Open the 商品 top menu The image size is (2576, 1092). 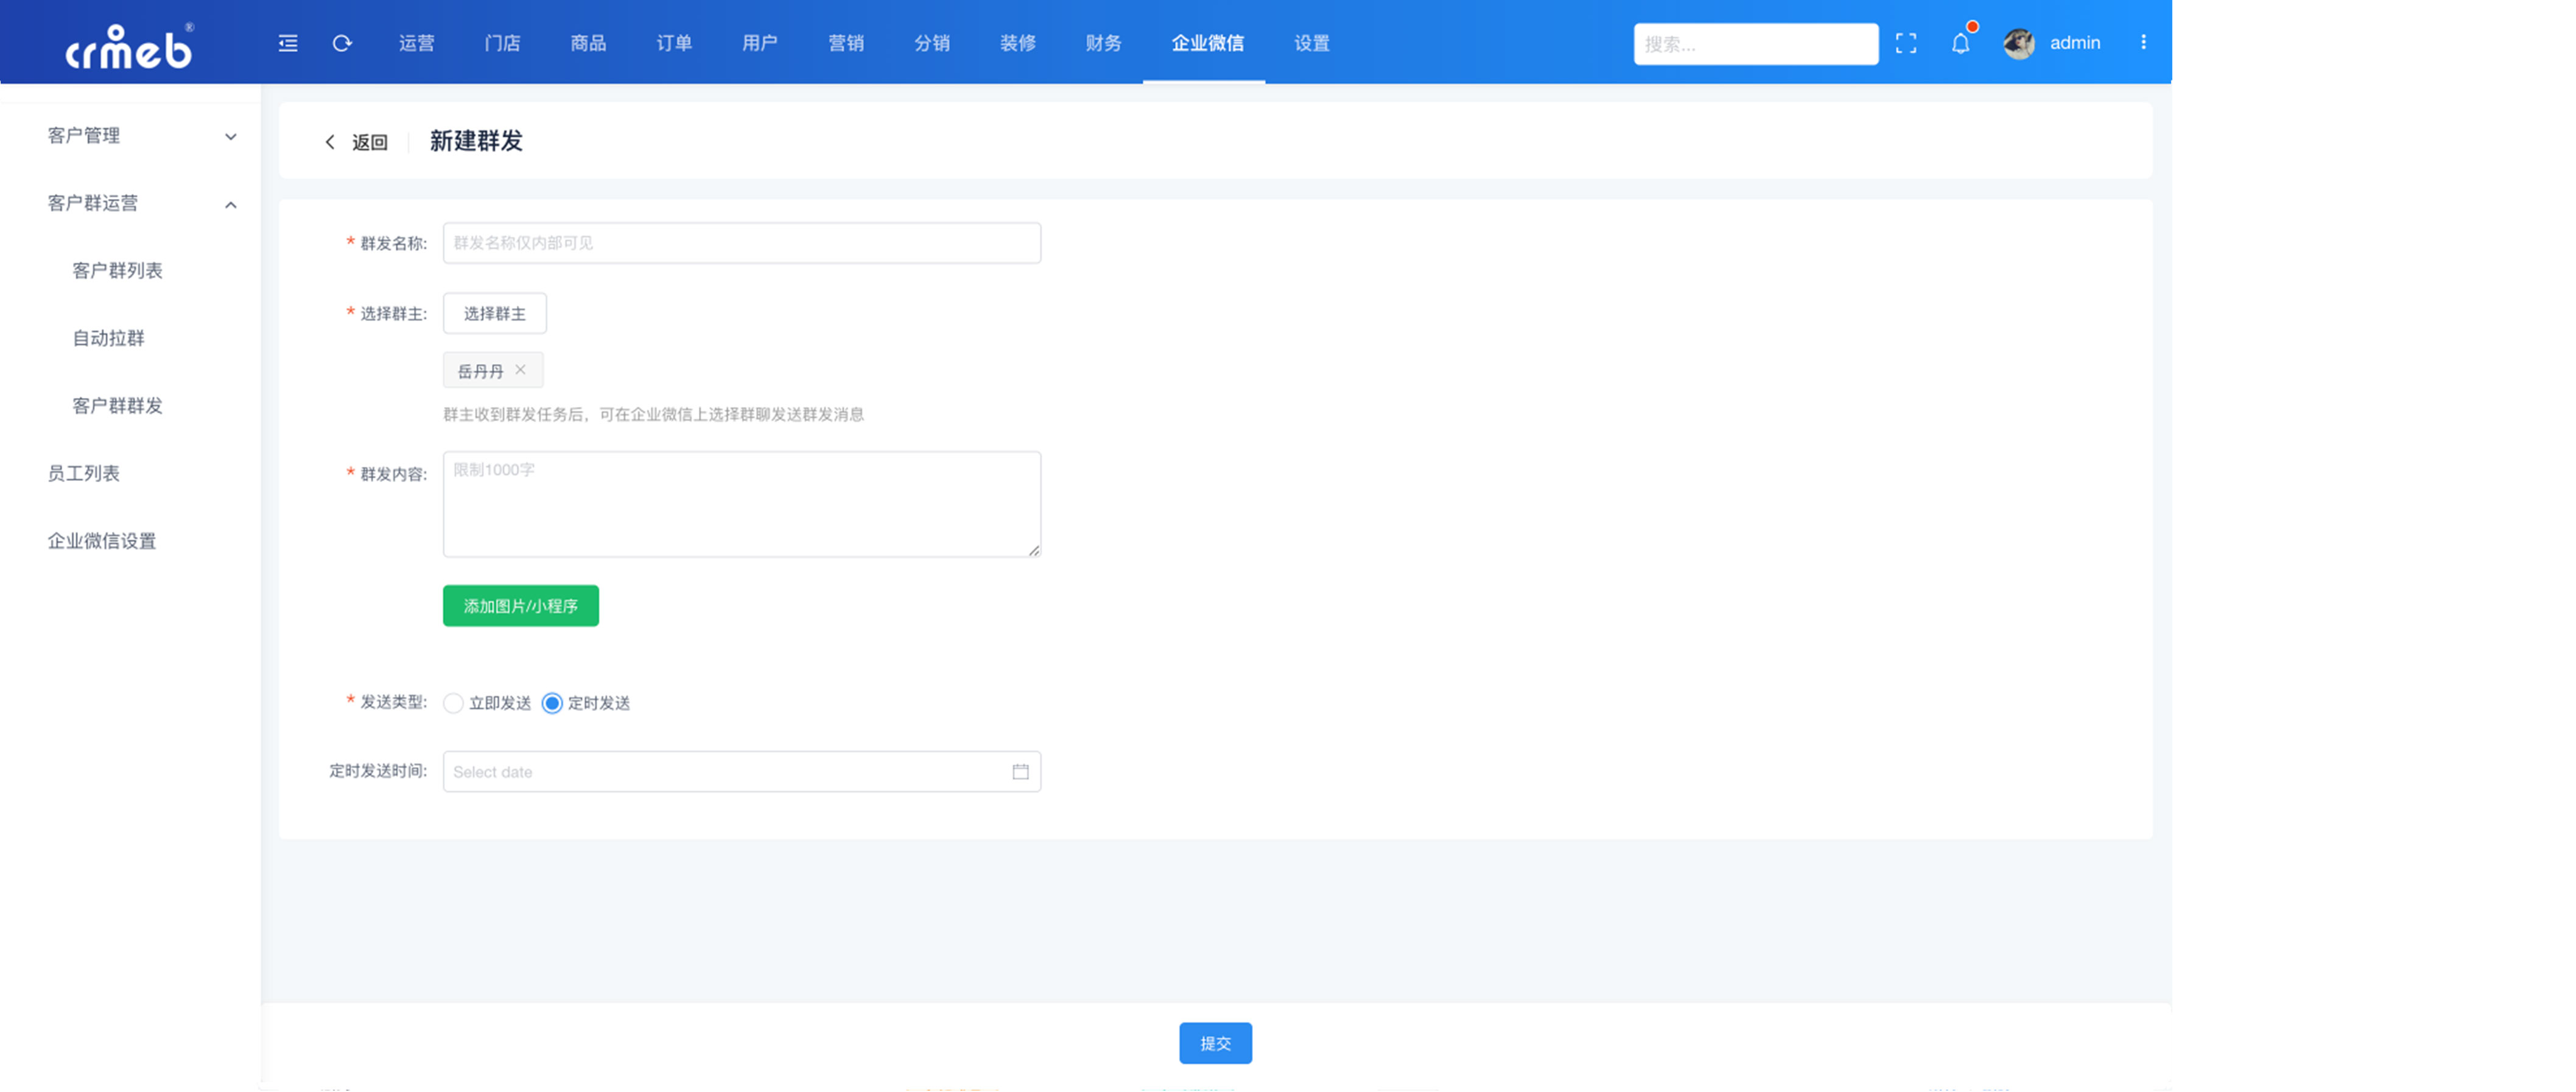click(x=588, y=43)
